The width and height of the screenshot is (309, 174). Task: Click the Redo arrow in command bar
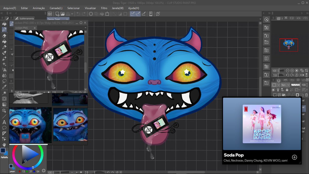coord(84,14)
